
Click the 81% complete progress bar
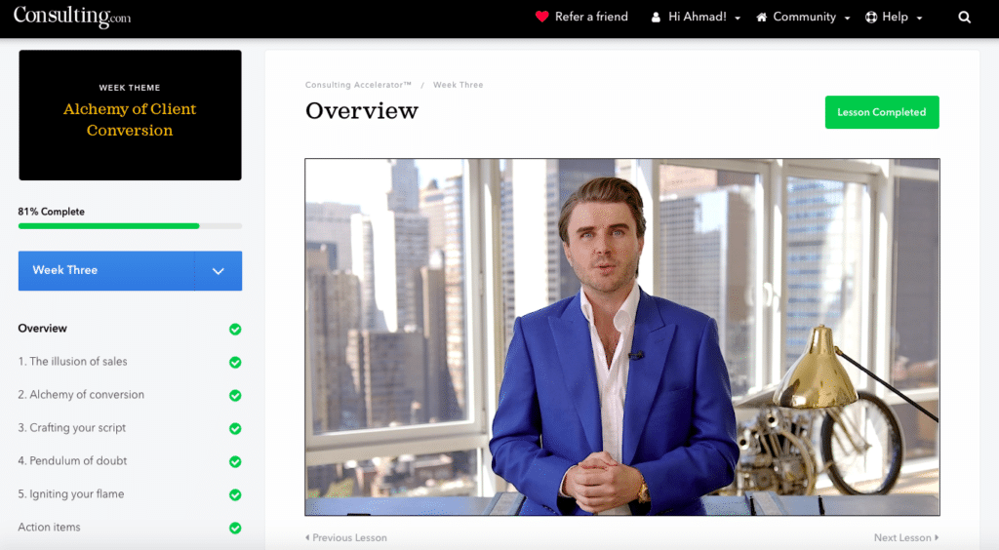click(130, 226)
